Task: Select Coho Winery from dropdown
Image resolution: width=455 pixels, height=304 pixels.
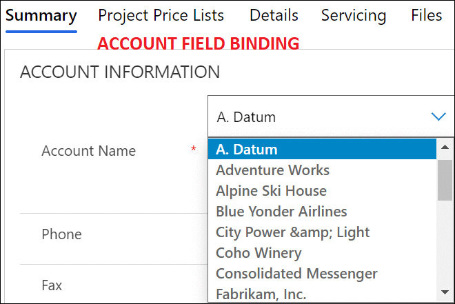Action: point(322,253)
